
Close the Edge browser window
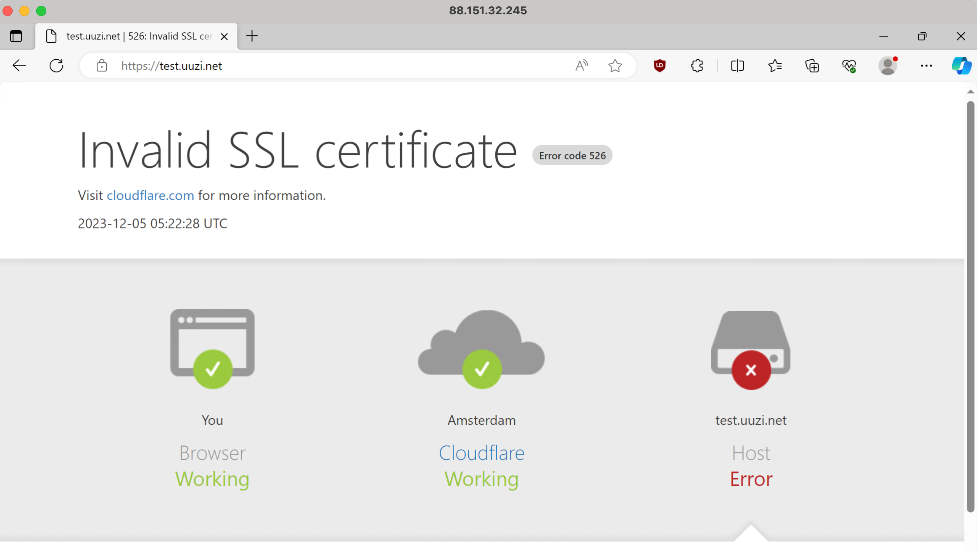[x=961, y=37]
